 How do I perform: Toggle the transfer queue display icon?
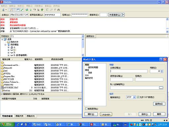click(22, 10)
